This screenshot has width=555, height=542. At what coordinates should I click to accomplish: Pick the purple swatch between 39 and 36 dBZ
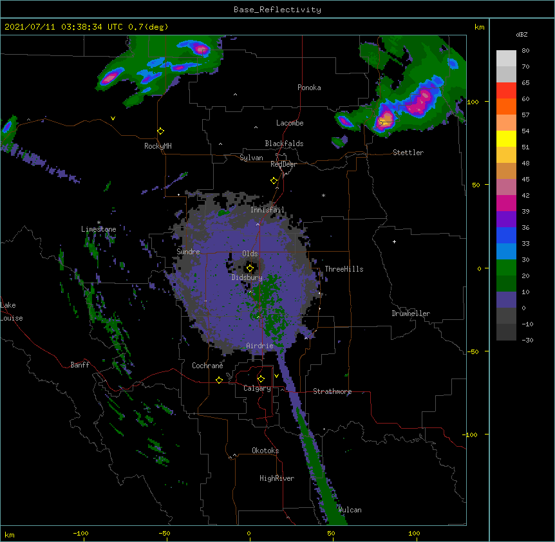click(506, 220)
